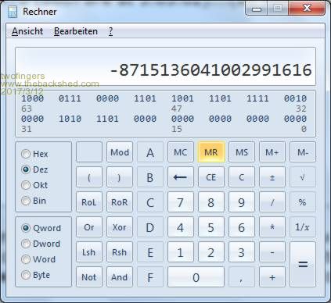Delete last digit with backspace arrow
Screen dimensions: 331x303
[181, 177]
